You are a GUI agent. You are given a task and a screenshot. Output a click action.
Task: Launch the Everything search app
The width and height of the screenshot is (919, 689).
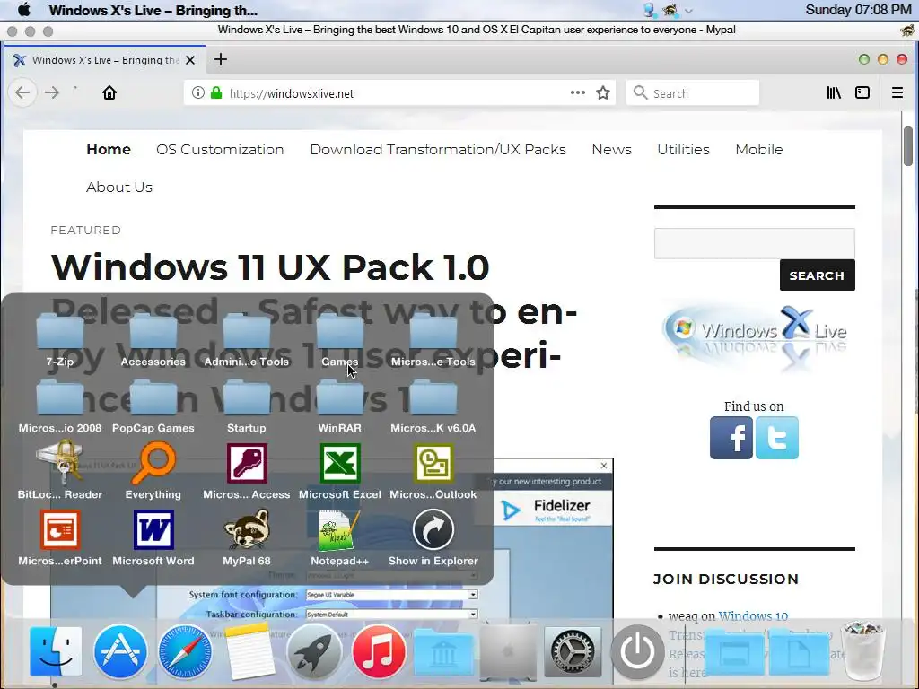tap(153, 472)
